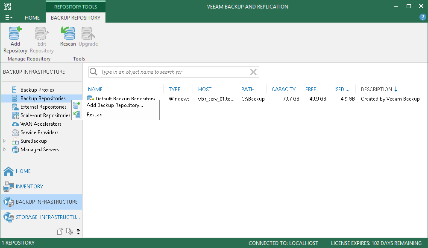Sort by the USED column header
Image resolution: width=428 pixels, height=248 pixels.
click(341, 89)
